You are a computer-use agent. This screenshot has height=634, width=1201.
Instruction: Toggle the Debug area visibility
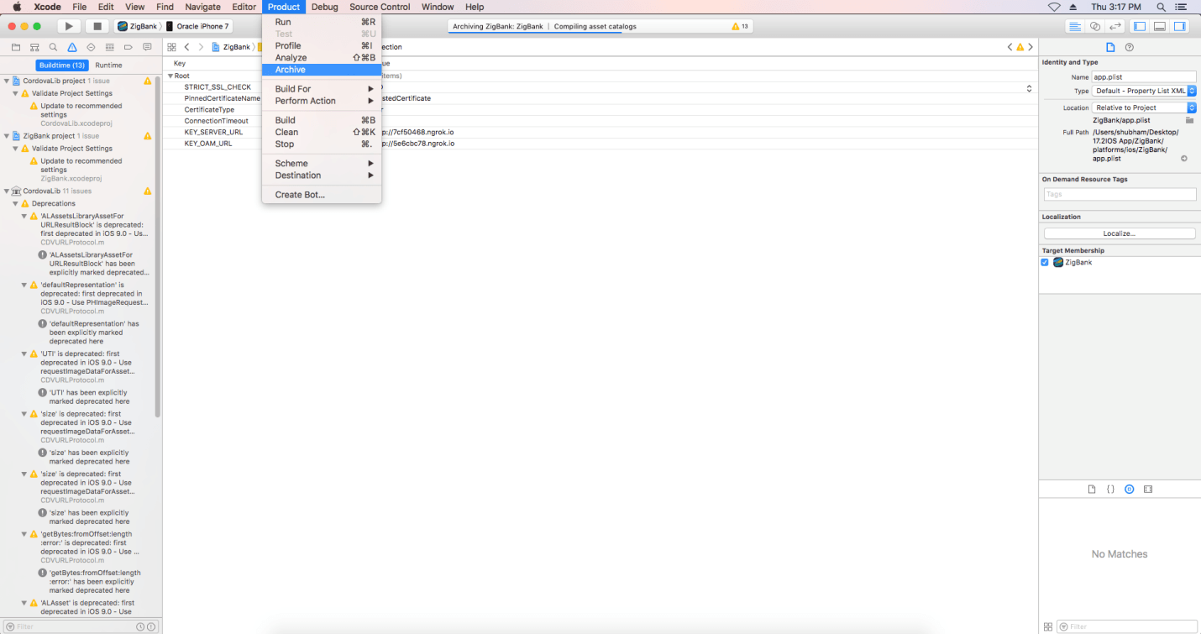pos(1159,26)
